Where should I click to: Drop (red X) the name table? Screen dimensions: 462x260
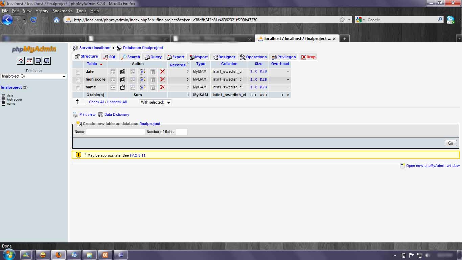point(162,87)
